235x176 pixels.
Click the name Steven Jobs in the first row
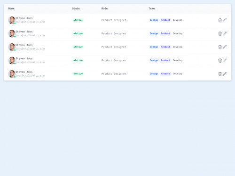pos(24,18)
